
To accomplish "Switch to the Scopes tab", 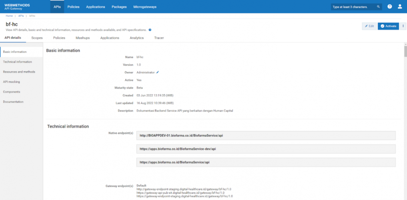I will point(37,38).
